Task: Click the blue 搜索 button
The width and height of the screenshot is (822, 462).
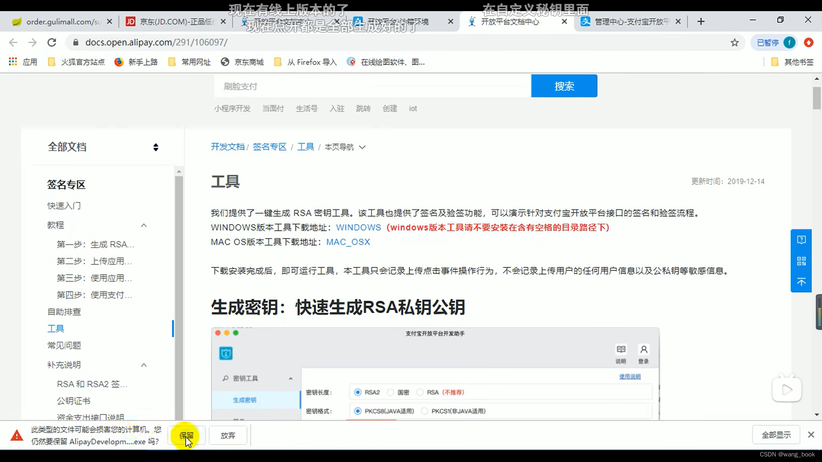Action: [x=564, y=86]
